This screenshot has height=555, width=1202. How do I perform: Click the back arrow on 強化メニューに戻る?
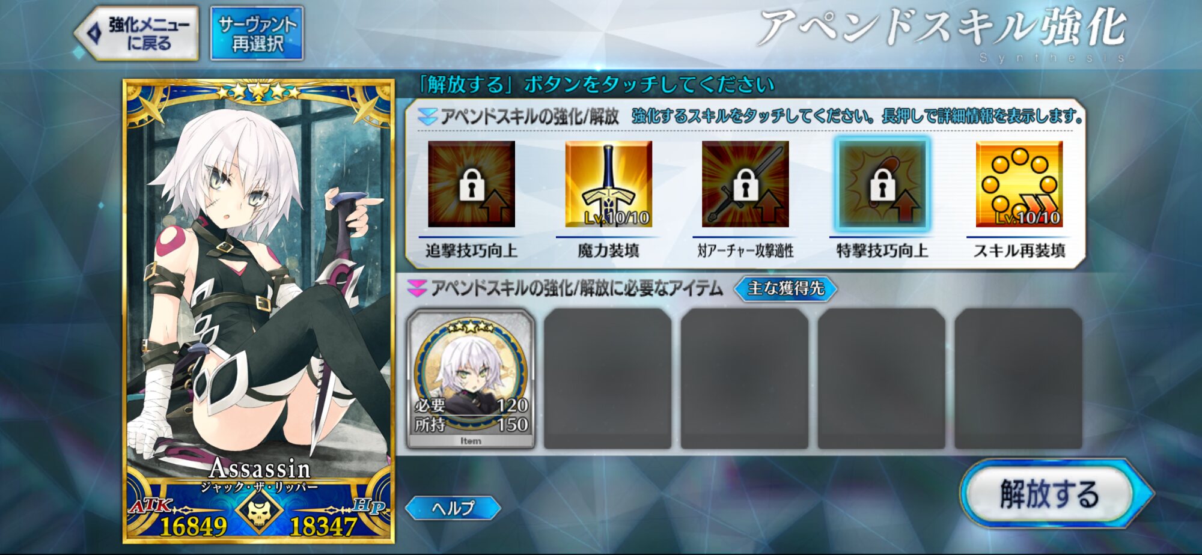click(x=93, y=33)
